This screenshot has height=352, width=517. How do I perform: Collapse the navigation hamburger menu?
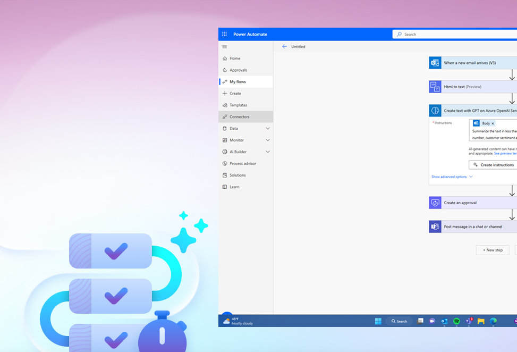tap(225, 46)
